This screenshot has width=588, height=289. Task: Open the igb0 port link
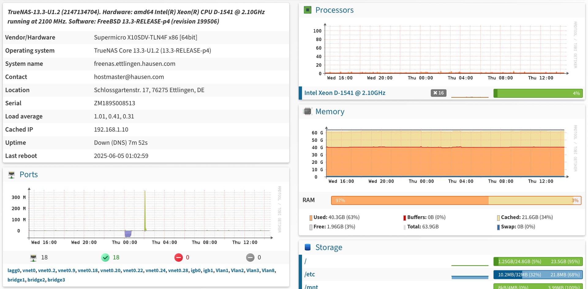pos(196,270)
